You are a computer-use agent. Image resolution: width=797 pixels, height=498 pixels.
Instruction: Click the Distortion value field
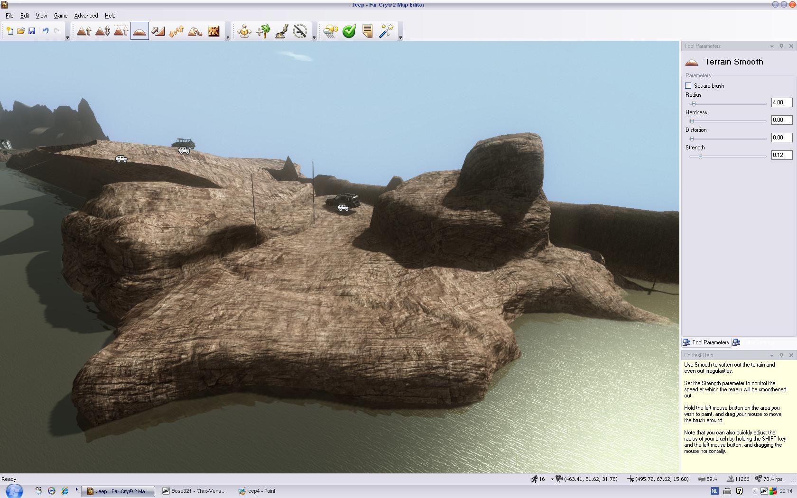[x=782, y=138]
